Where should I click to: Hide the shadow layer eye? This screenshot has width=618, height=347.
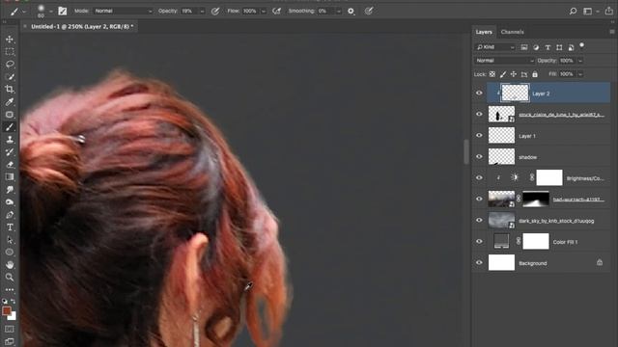(x=479, y=156)
